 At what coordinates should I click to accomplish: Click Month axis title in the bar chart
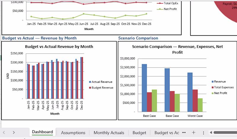coord(55,114)
